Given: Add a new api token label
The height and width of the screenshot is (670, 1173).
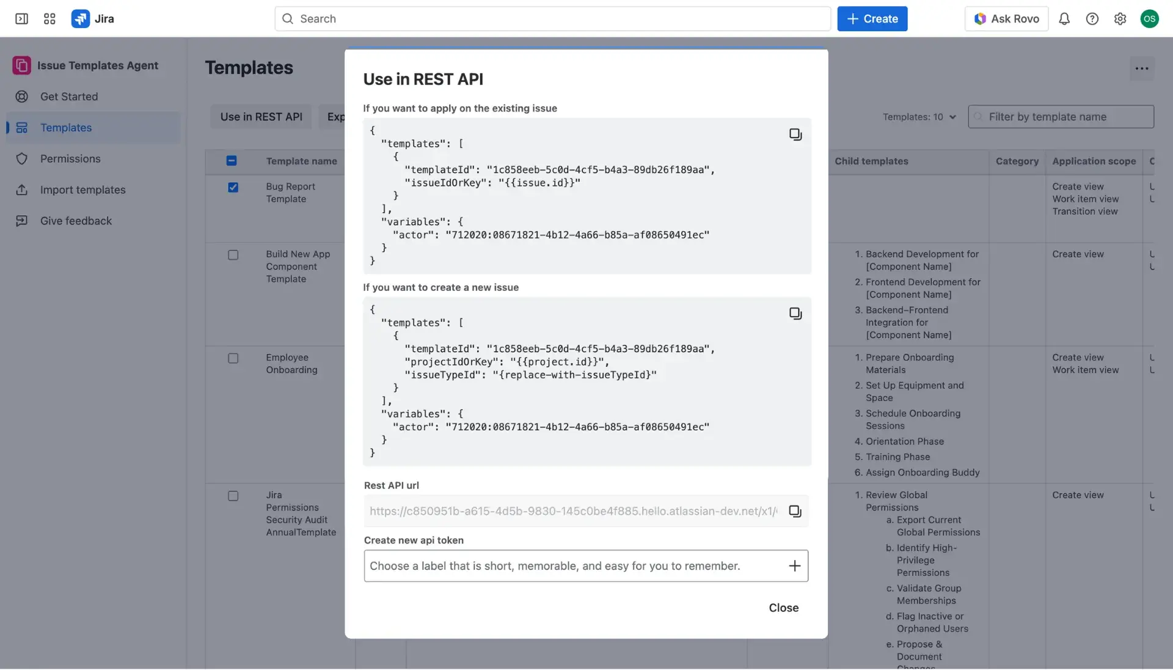Looking at the screenshot, I should [794, 565].
